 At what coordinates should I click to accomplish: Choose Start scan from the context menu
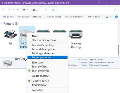pyautogui.click(x=47, y=62)
